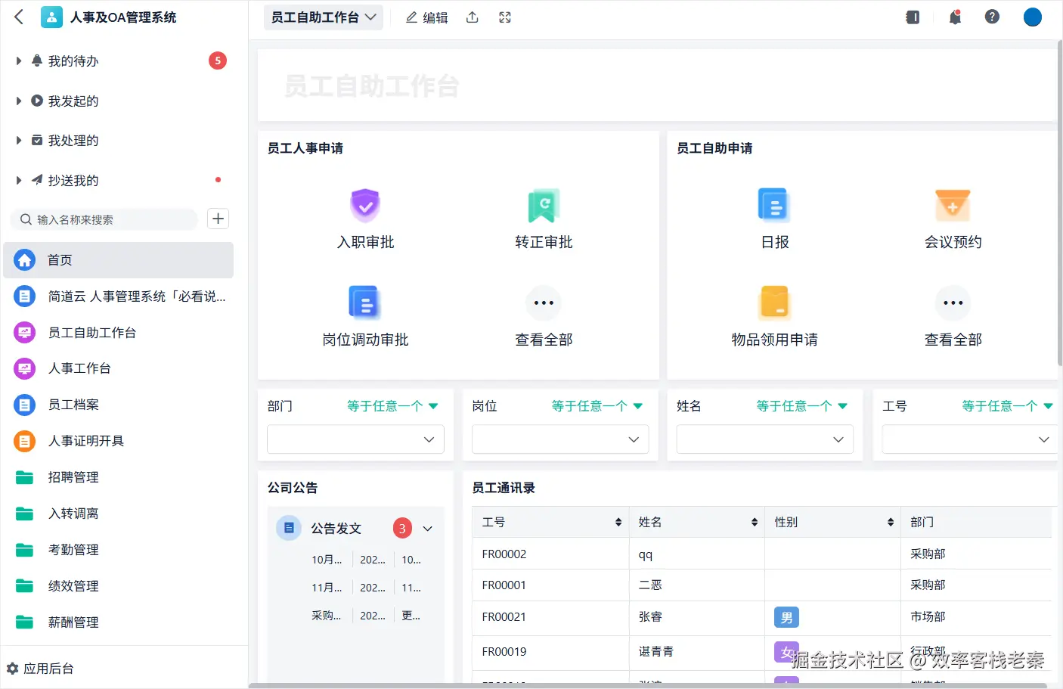Open 人事工作台 in the sidebar
The width and height of the screenshot is (1063, 689).
(119, 368)
